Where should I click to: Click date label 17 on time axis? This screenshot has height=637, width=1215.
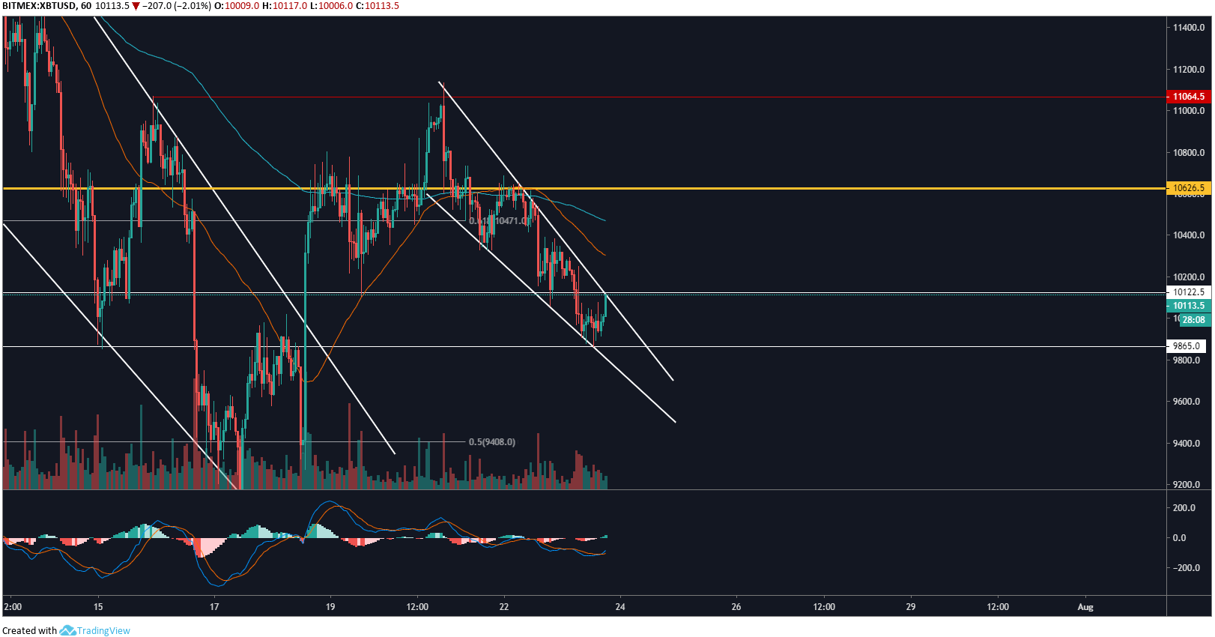pos(214,607)
